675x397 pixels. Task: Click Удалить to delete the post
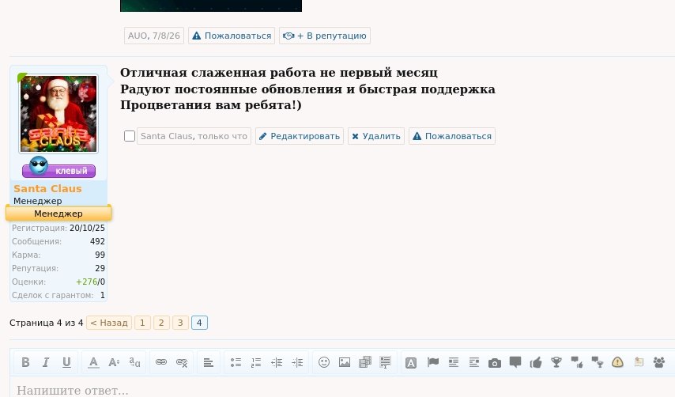pyautogui.click(x=375, y=136)
